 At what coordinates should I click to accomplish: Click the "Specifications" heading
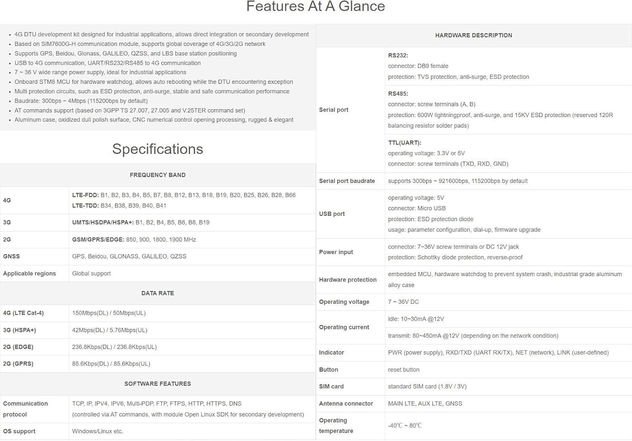[158, 149]
